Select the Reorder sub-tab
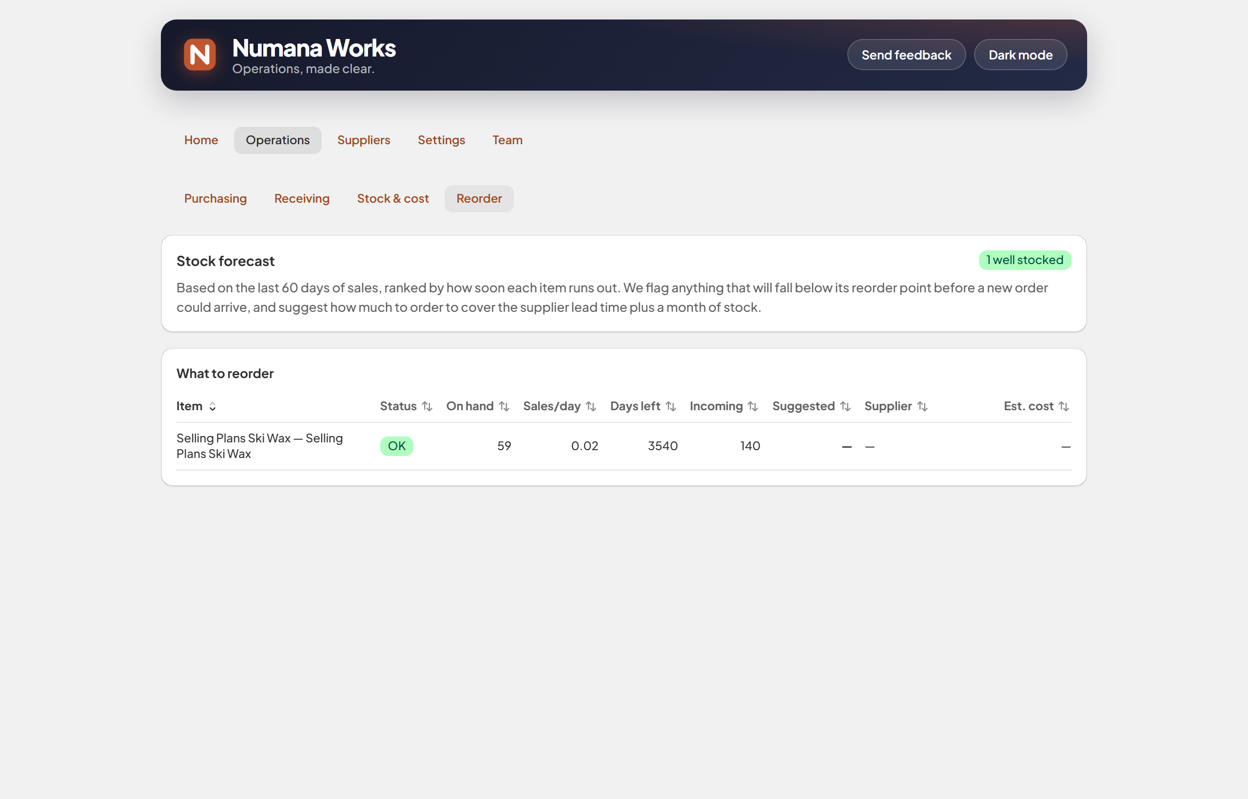Viewport: 1248px width, 799px height. pyautogui.click(x=479, y=199)
